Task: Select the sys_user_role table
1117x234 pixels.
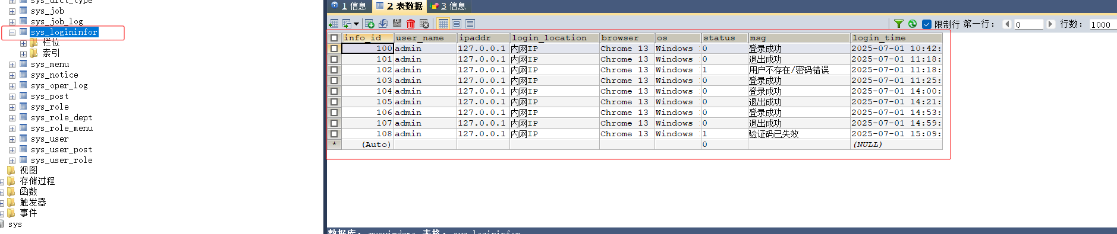Action: (x=62, y=160)
